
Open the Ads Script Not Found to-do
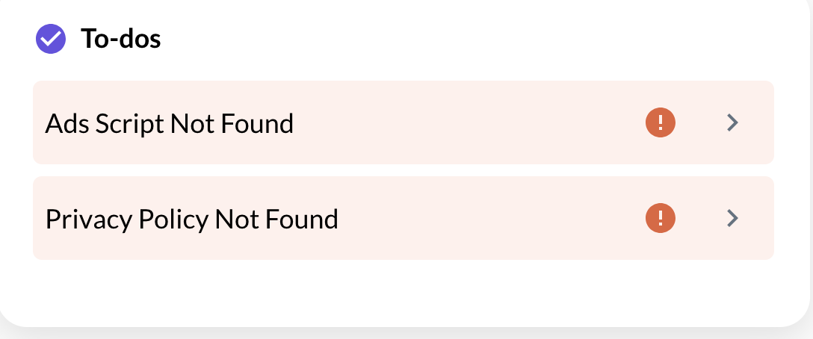403,122
